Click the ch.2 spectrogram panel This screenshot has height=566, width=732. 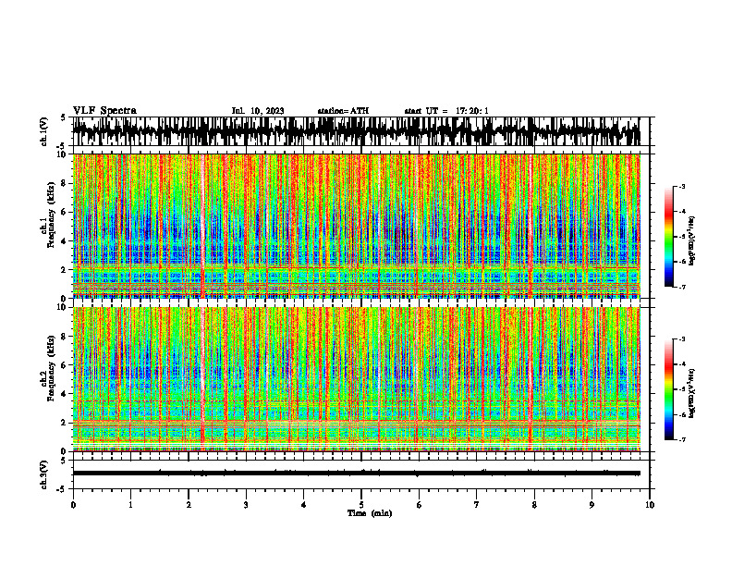tap(357, 379)
